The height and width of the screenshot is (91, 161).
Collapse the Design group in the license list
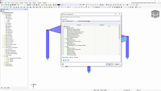(x=65, y=47)
